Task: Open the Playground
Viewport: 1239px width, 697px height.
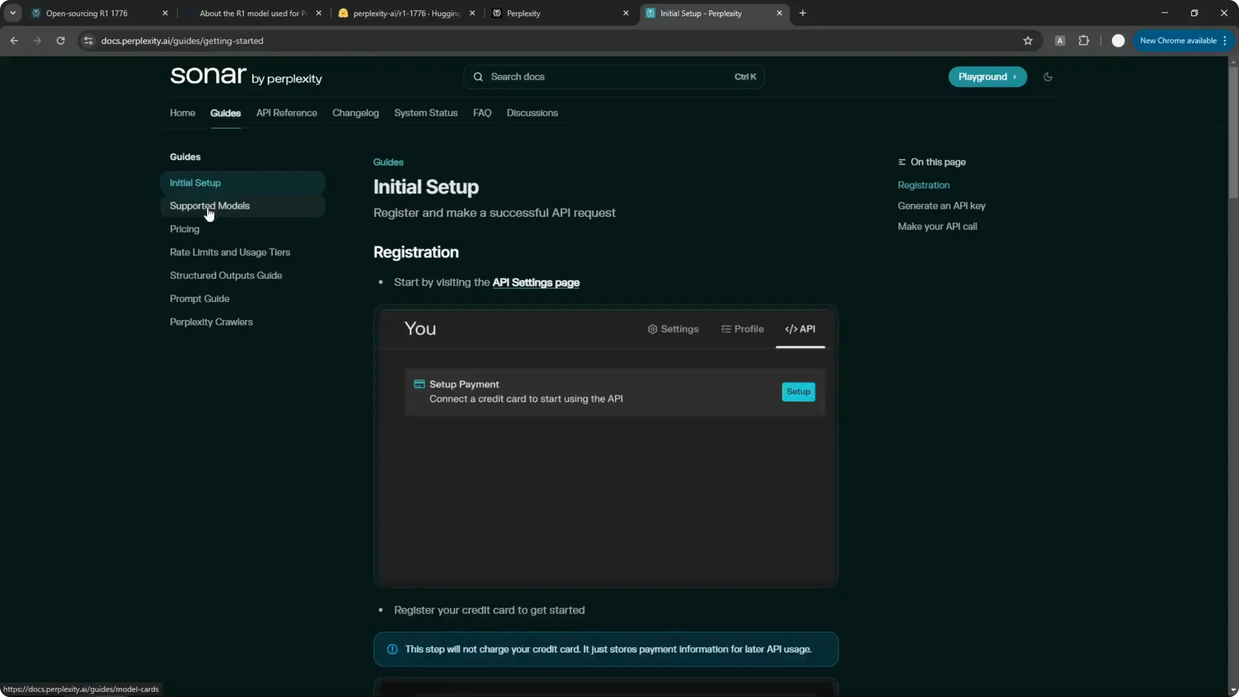Action: (987, 77)
